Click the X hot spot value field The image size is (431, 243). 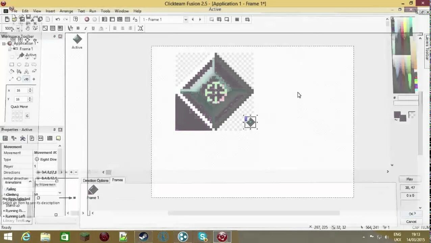click(x=21, y=90)
